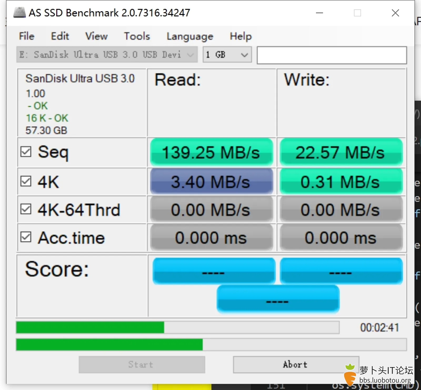Open the View menu
Image resolution: width=421 pixels, height=390 pixels.
[96, 36]
